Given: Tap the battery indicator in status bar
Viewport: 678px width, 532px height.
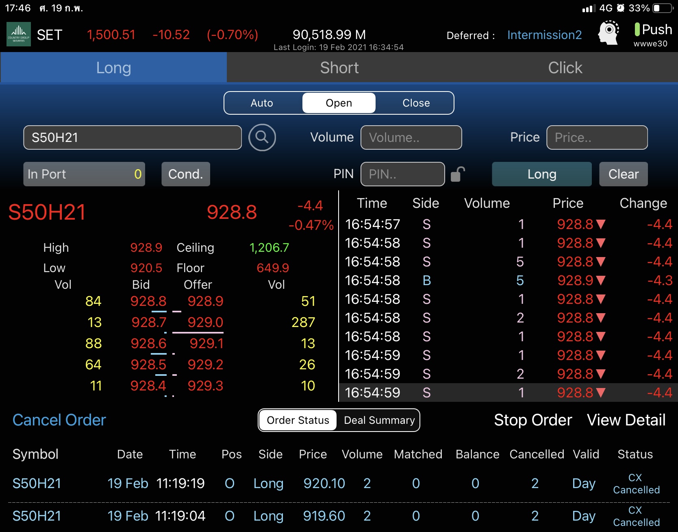Looking at the screenshot, I should pyautogui.click(x=663, y=8).
